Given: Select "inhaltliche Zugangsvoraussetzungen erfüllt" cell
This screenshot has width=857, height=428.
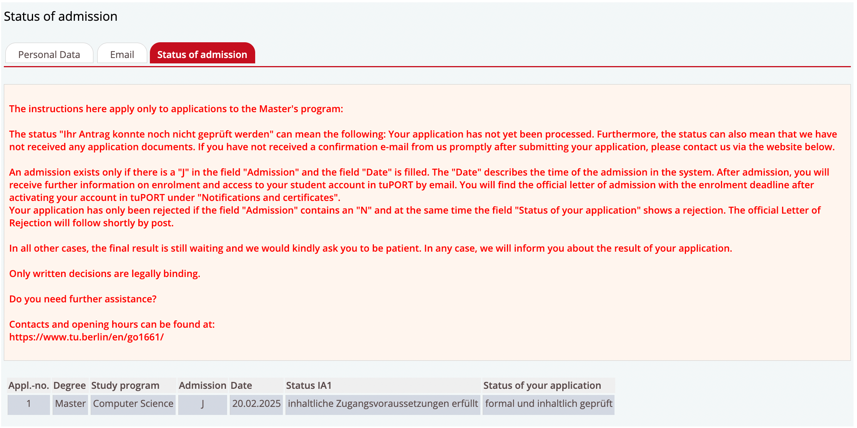Looking at the screenshot, I should [383, 405].
